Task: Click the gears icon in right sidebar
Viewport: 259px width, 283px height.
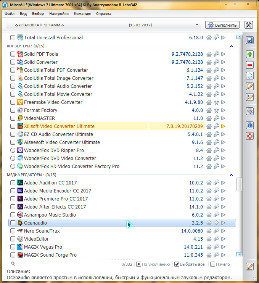Action: pyautogui.click(x=250, y=111)
